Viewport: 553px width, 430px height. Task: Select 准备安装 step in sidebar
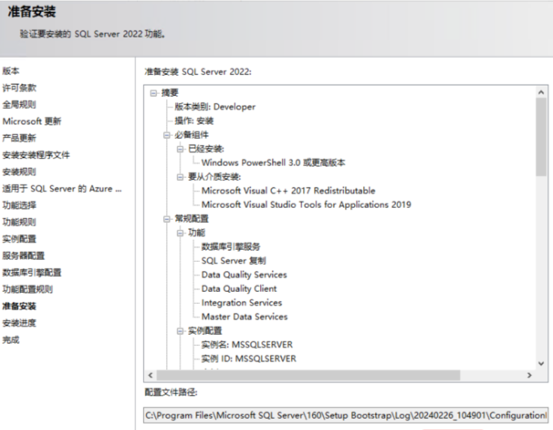coord(19,306)
